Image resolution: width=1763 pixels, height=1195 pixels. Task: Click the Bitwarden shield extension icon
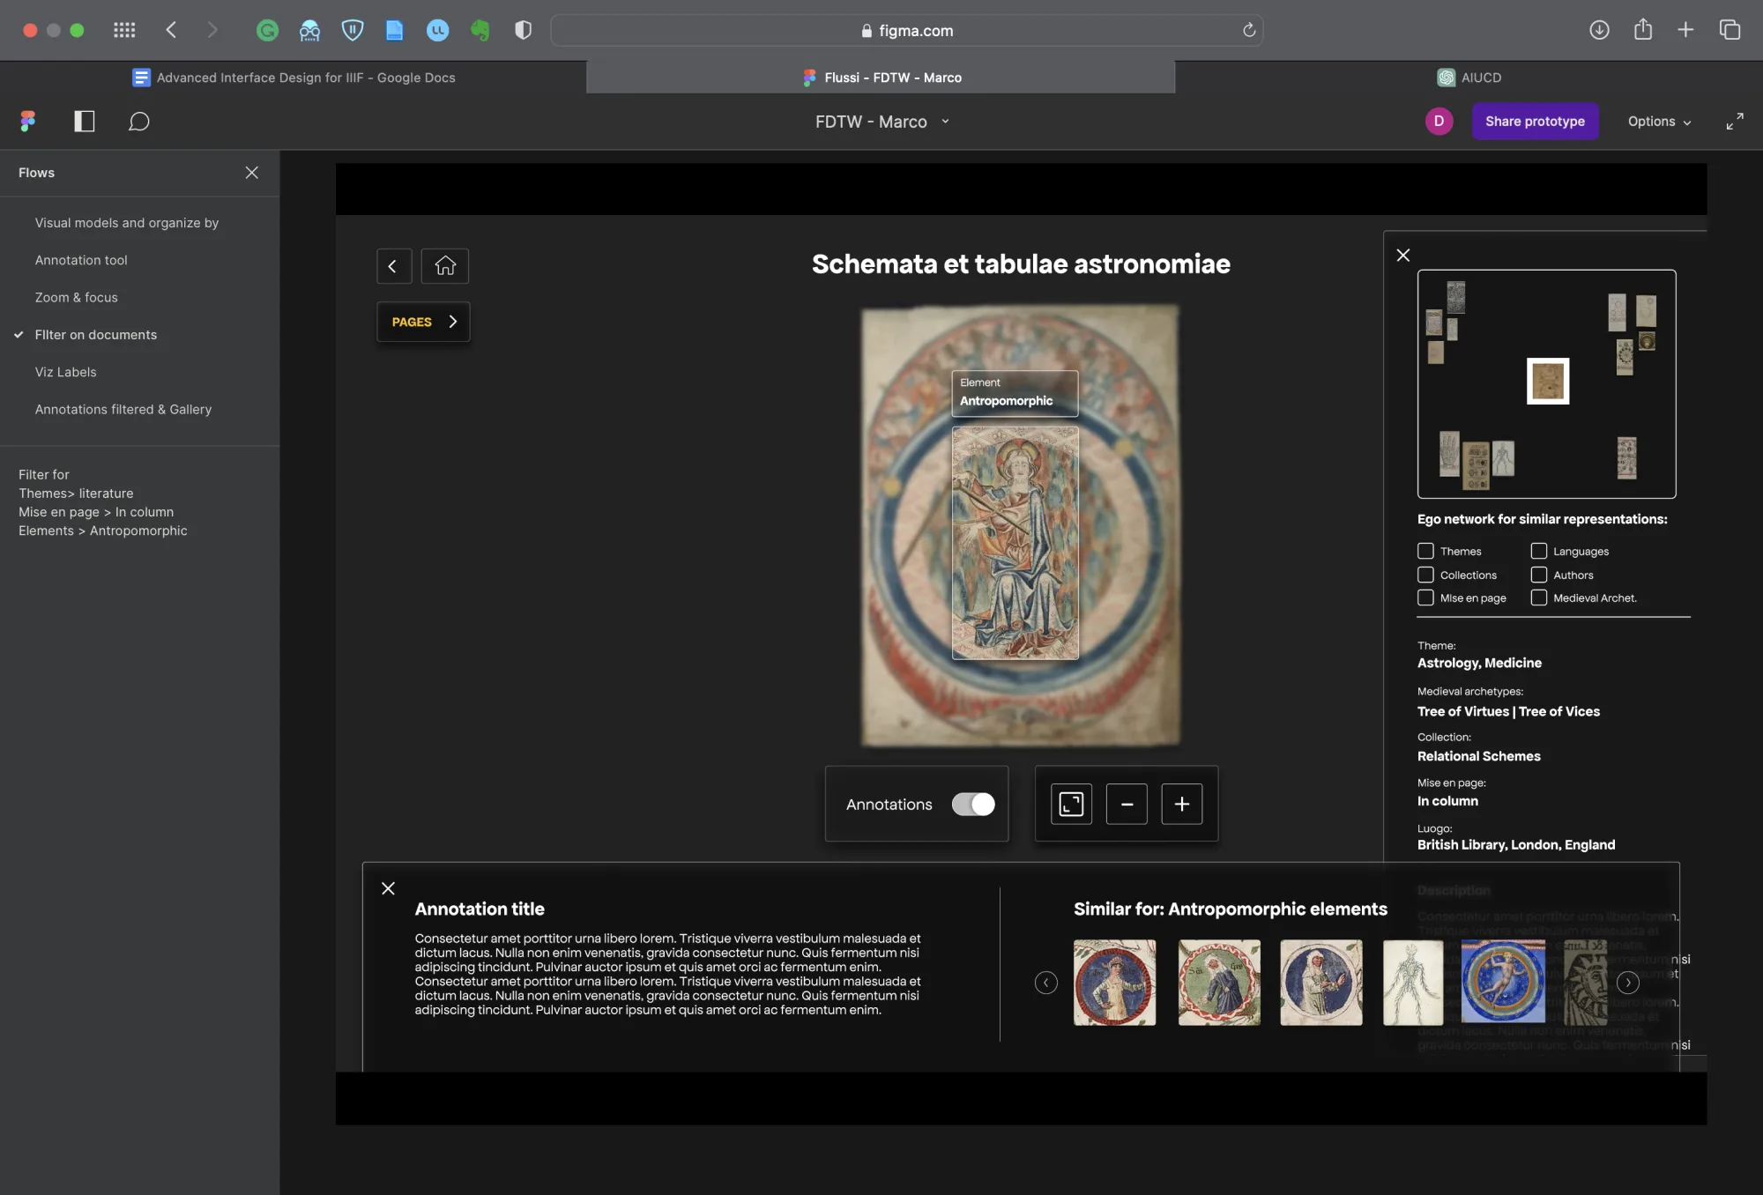(353, 31)
